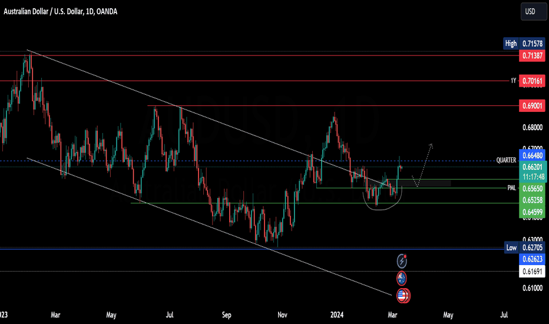The height and width of the screenshot is (324, 549).
Task: Click the 0.61000 price scale value
Action: [532, 288]
